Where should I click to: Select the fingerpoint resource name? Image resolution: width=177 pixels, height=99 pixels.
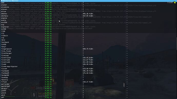coord(7,49)
